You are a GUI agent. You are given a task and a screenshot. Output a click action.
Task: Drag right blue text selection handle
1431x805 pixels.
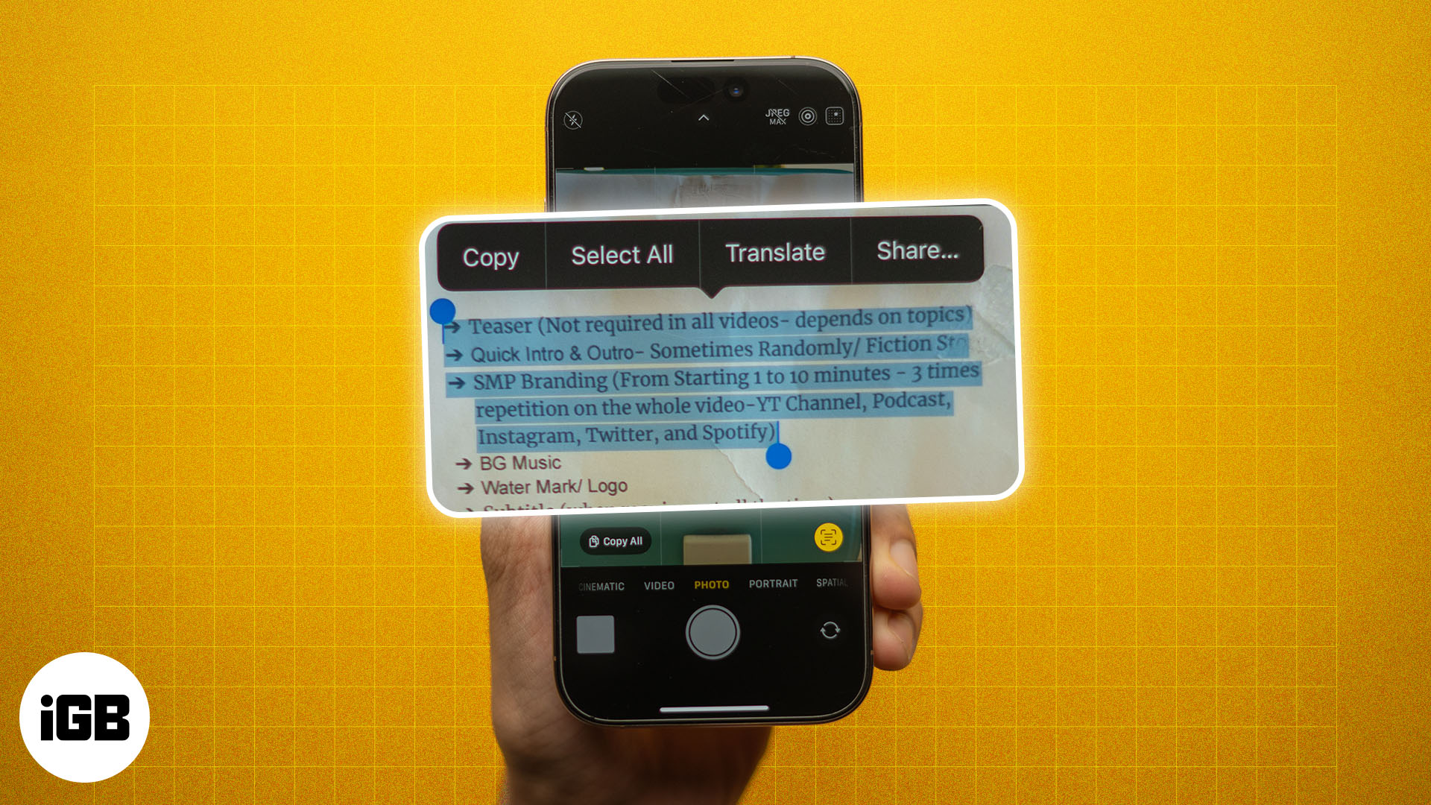780,456
